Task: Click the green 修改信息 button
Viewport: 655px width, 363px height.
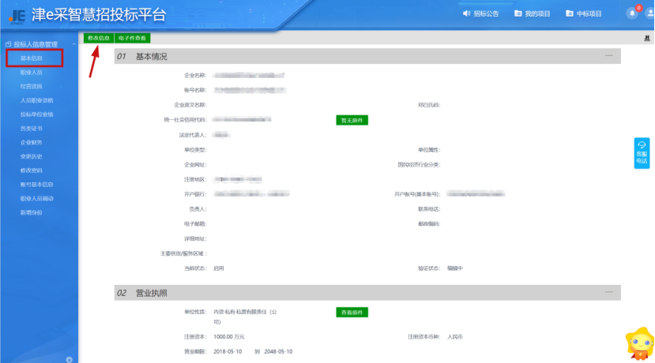Action: coord(98,37)
